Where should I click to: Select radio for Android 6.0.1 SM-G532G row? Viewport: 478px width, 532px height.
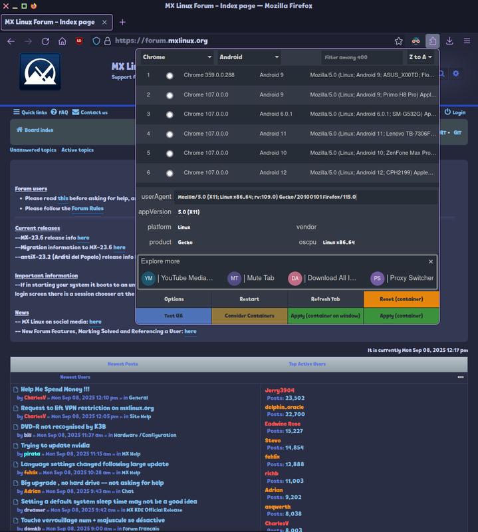coord(170,114)
